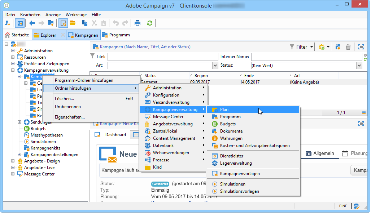Expand the Ressourcen tree node

pos(13,57)
